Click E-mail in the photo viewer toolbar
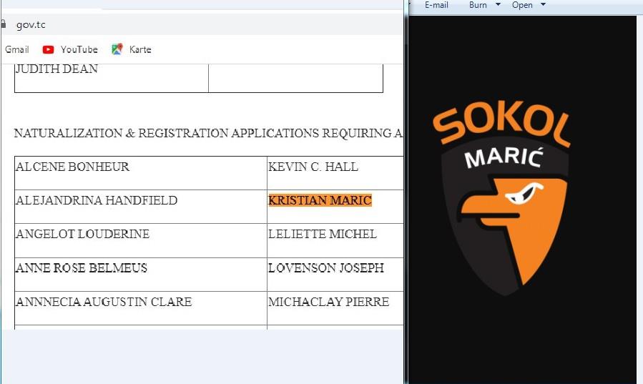643x384 pixels. pos(436,5)
